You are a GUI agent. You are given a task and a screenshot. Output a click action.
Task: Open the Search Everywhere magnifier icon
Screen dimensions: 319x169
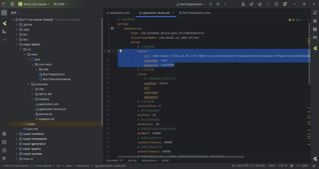pos(276,4)
